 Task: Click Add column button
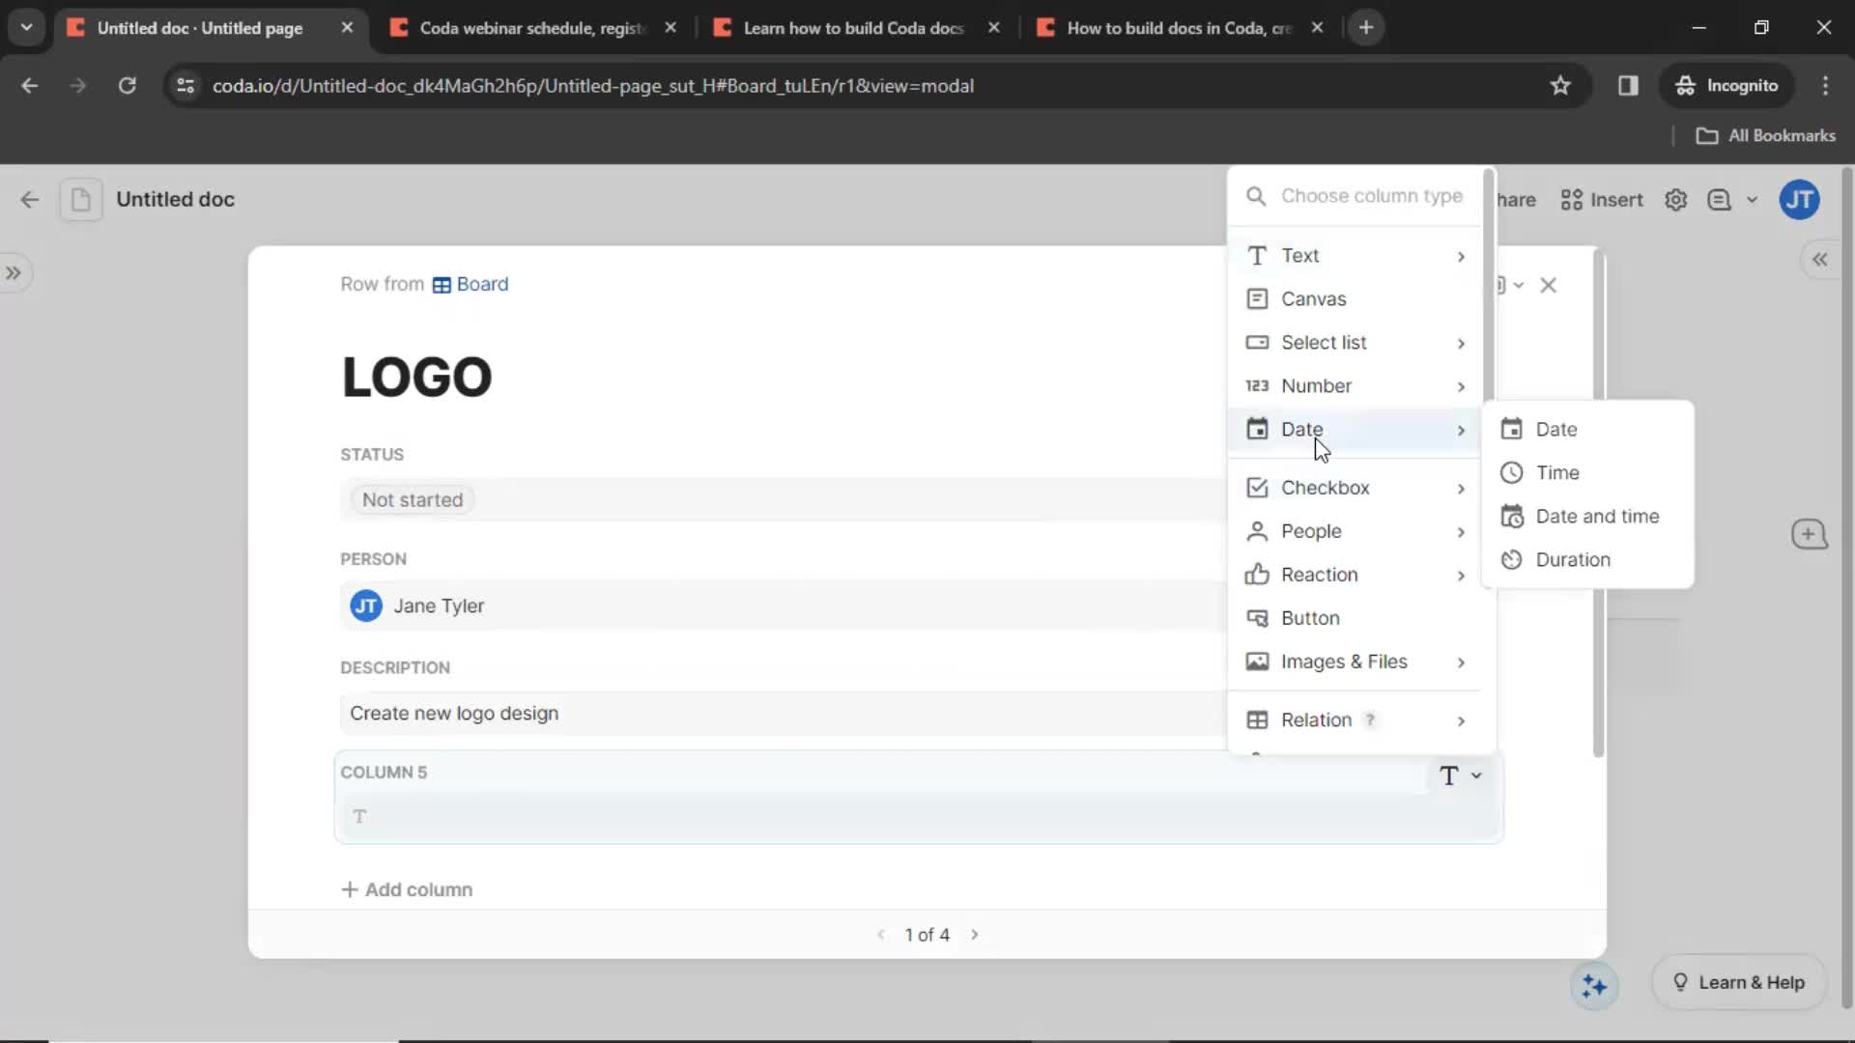pos(407,888)
